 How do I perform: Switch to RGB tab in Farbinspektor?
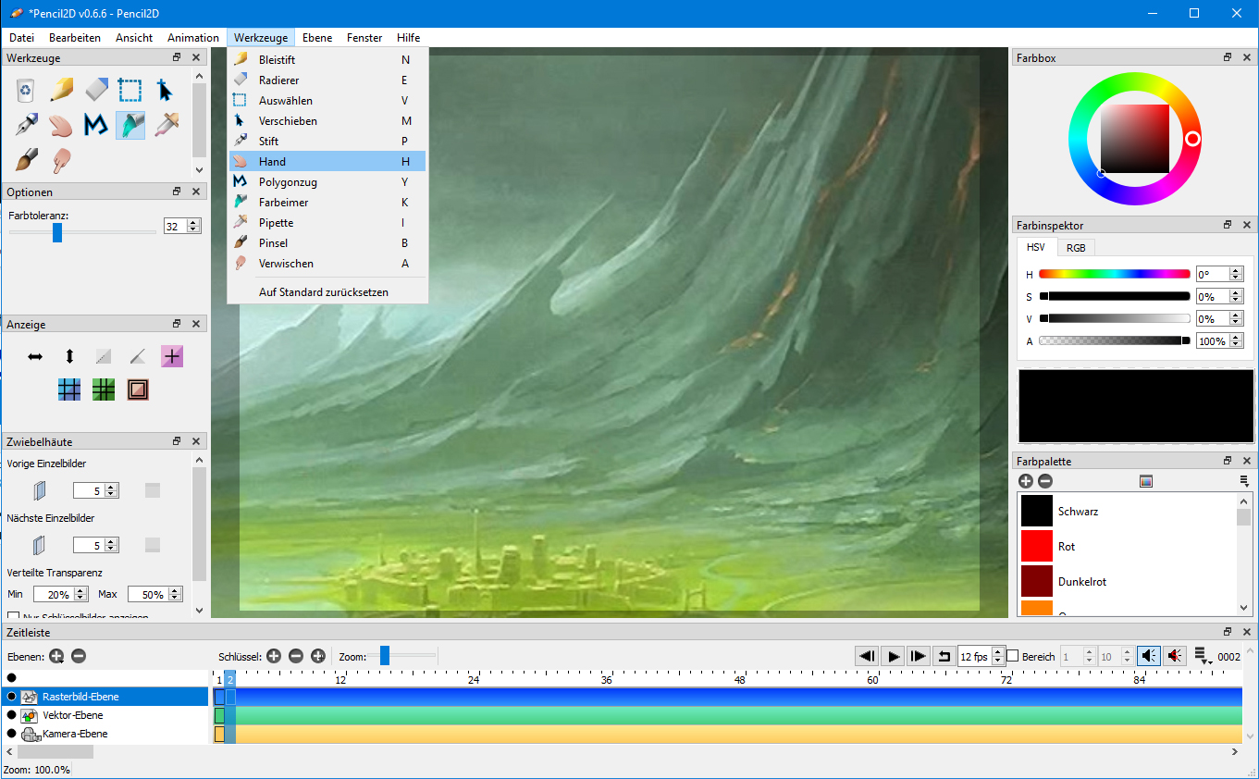[x=1076, y=248]
